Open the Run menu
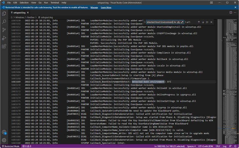The width and height of the screenshot is (239, 148). pos(46,3)
